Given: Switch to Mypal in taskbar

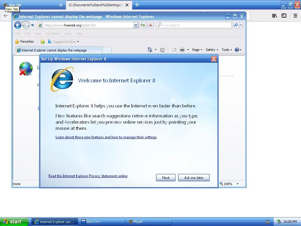Looking at the screenshot, I should pos(148,222).
